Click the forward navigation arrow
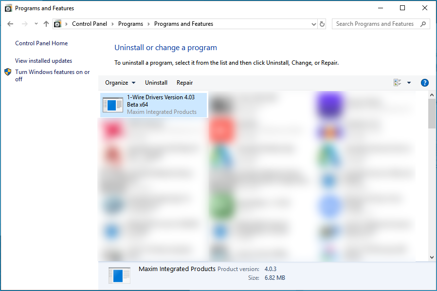This screenshot has height=291, width=437. pyautogui.click(x=24, y=24)
